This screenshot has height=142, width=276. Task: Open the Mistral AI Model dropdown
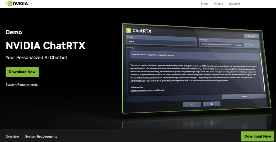[161, 42]
